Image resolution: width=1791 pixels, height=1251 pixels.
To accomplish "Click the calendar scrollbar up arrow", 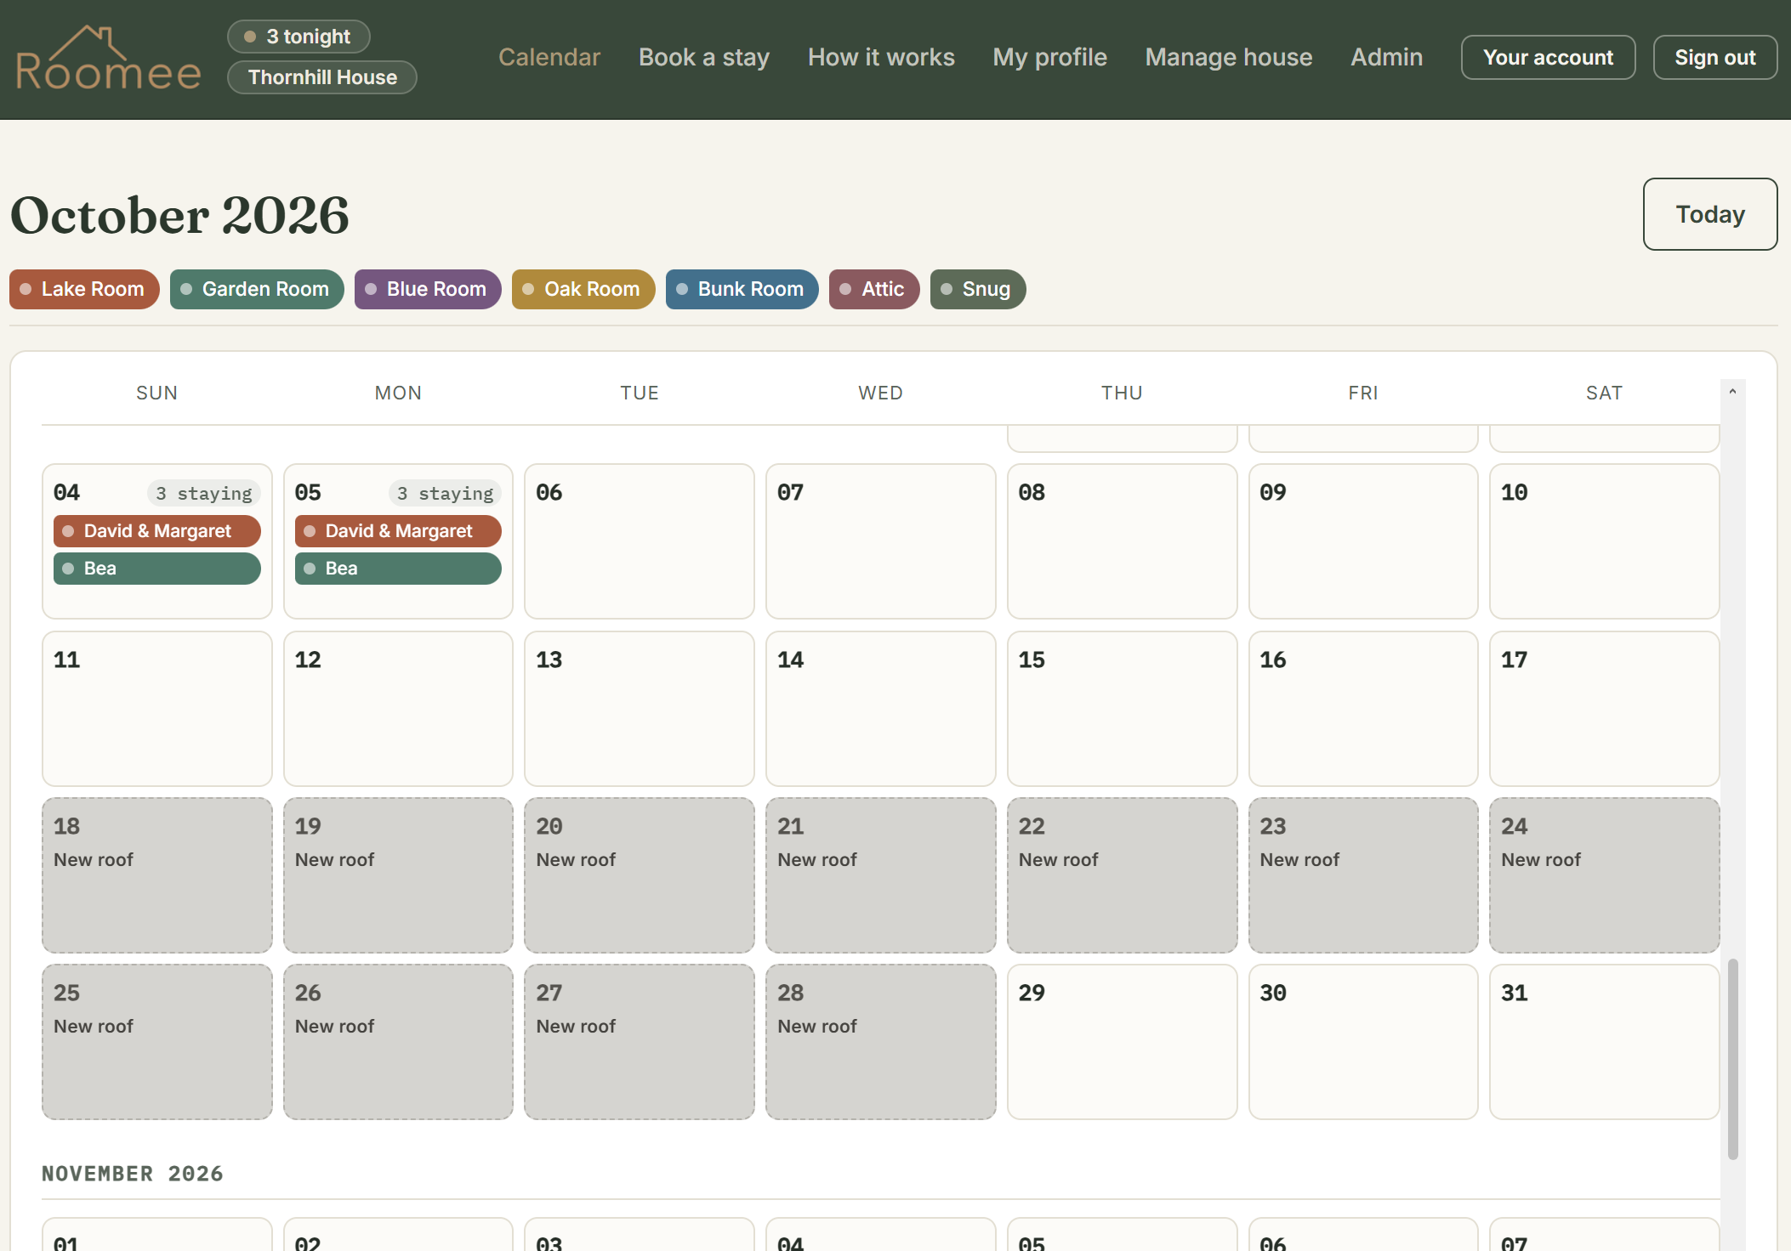I will [1732, 391].
